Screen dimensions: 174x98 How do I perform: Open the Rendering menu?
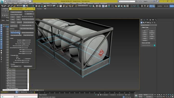click(x=54, y=3)
